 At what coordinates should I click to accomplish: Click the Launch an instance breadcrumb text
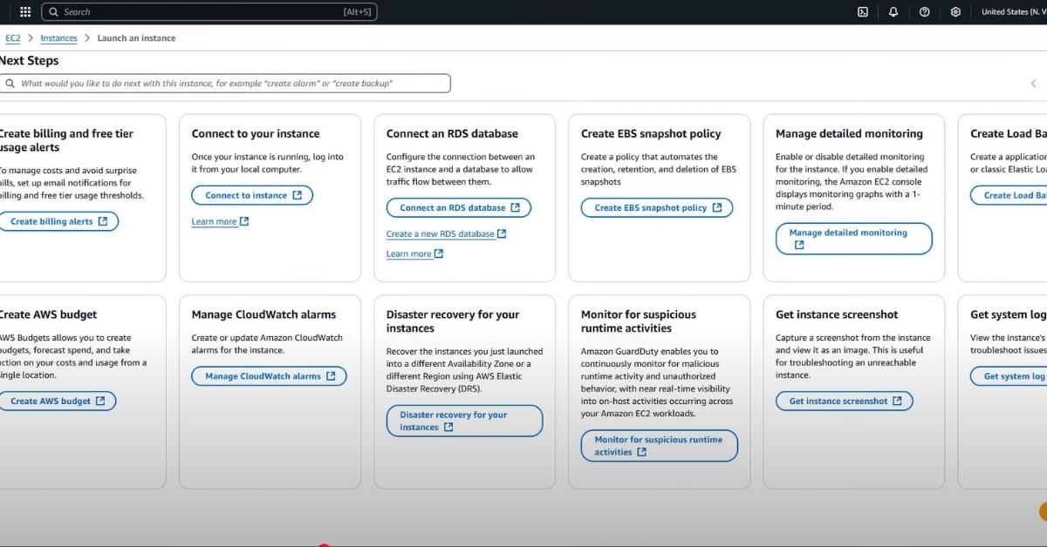click(x=136, y=38)
